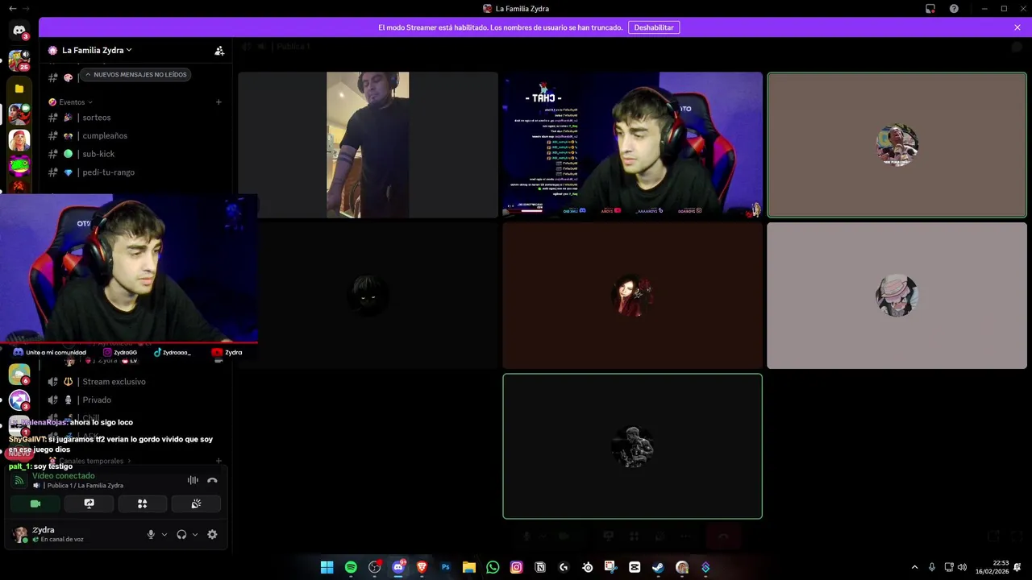Open Instagram from the taskbar
The width and height of the screenshot is (1032, 580).
pyautogui.click(x=516, y=567)
